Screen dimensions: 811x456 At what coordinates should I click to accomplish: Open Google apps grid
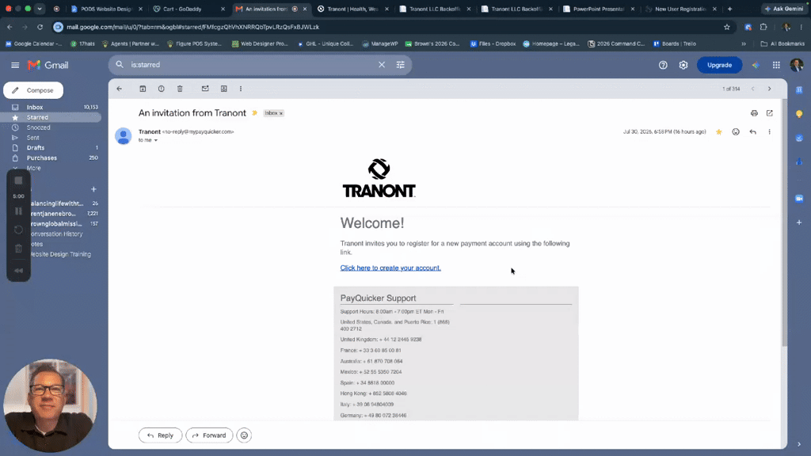pyautogui.click(x=776, y=65)
